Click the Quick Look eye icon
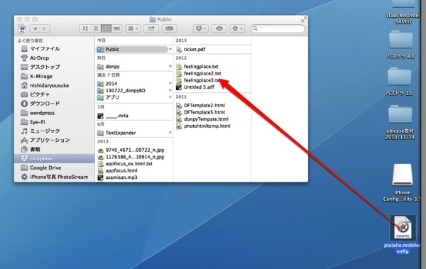The width and height of the screenshot is (426, 269). [219, 28]
